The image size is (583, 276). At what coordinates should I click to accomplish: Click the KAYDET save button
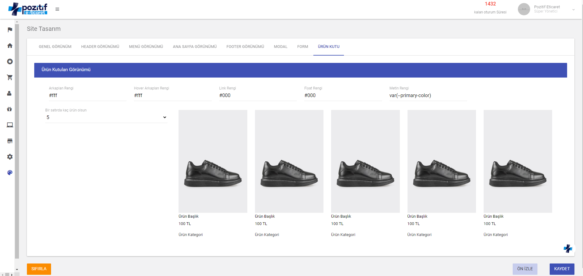click(x=562, y=269)
